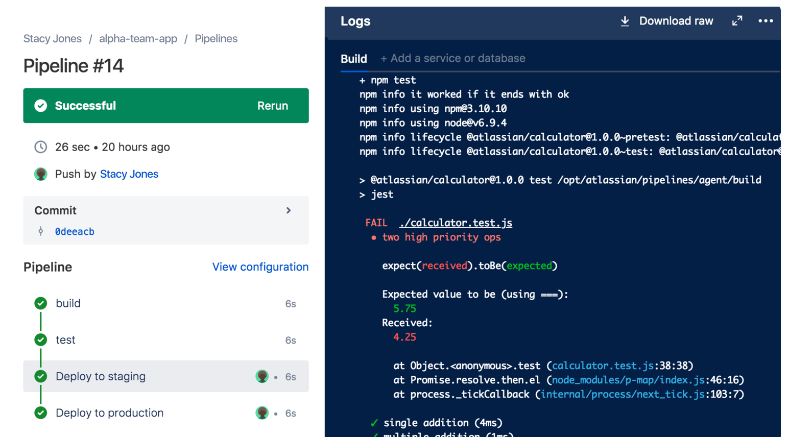
Task: Open node_modules/p-map/index.js stack link
Action: 628,380
